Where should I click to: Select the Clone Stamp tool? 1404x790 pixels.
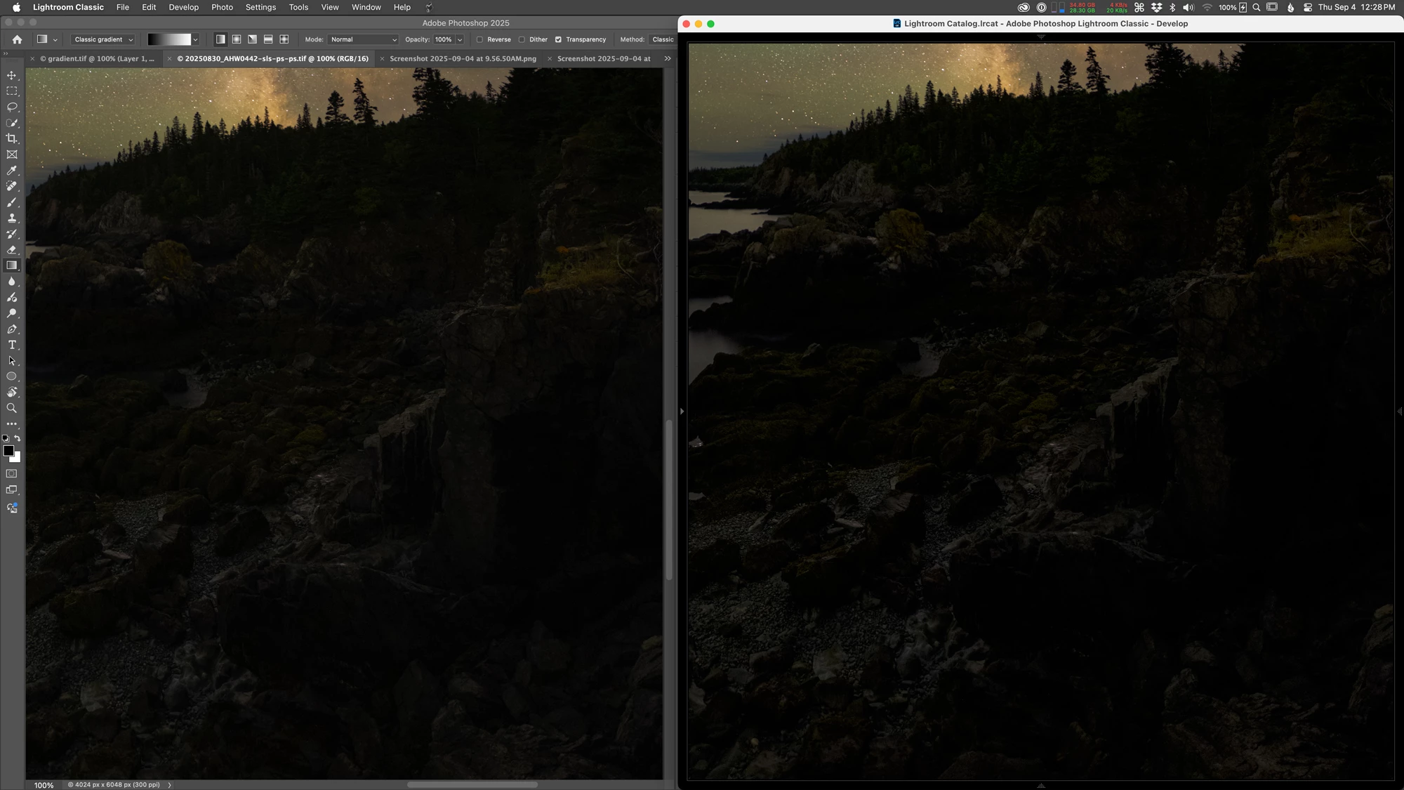pos(12,218)
